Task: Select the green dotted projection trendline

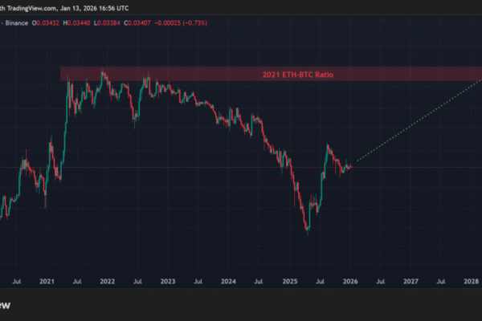Action: pos(418,124)
